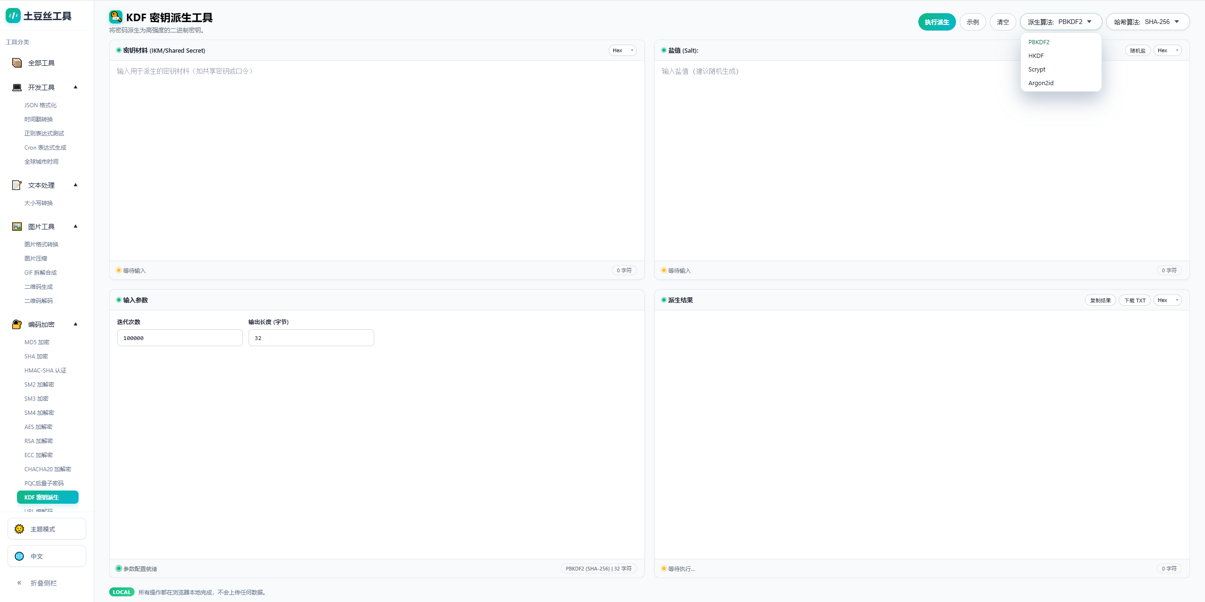This screenshot has height=602, width=1205.
Task: Open 哈希算法 SHA-256 dropdown
Action: tap(1148, 22)
